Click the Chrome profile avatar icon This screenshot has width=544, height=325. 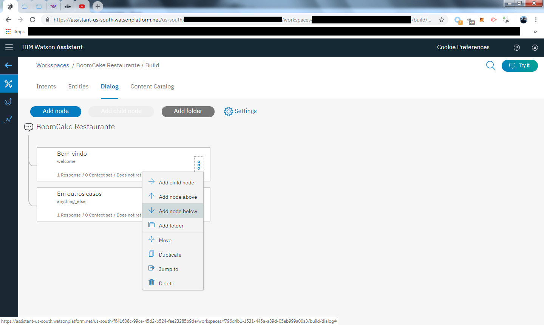524,20
